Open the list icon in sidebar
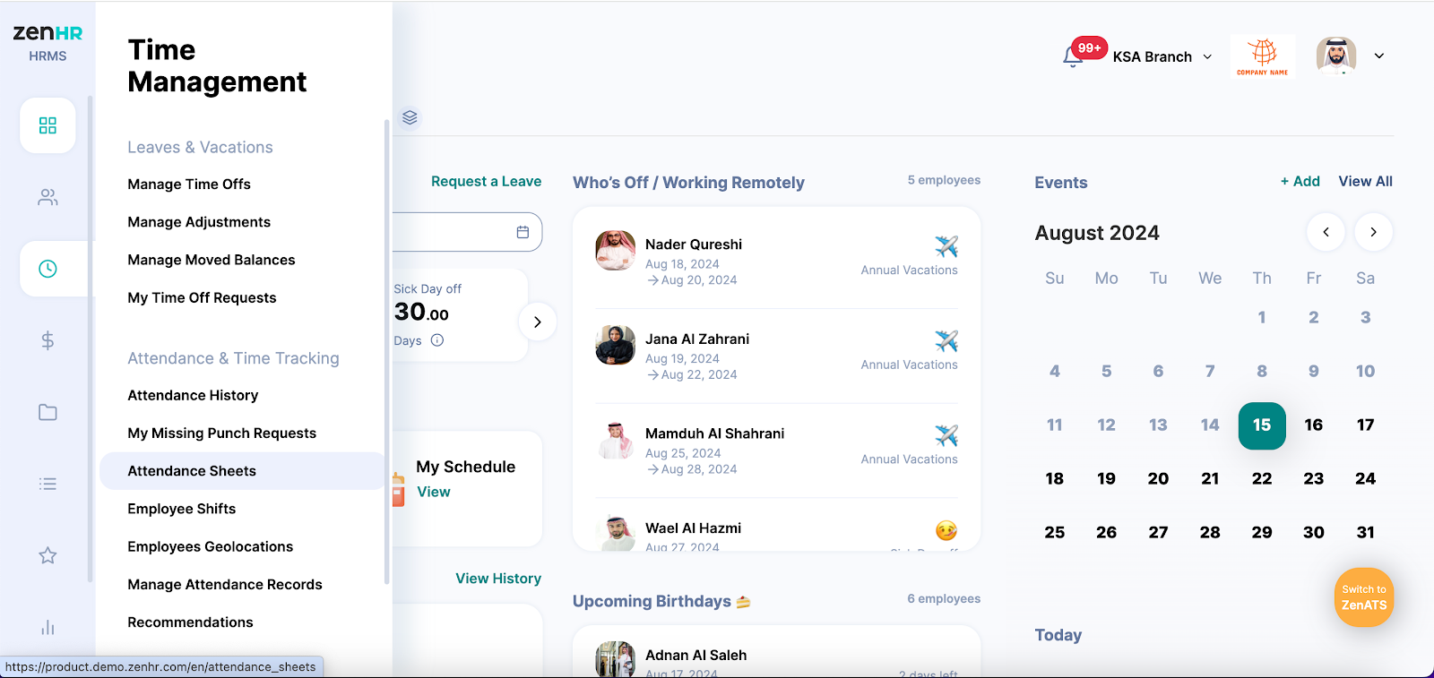 coord(48,484)
